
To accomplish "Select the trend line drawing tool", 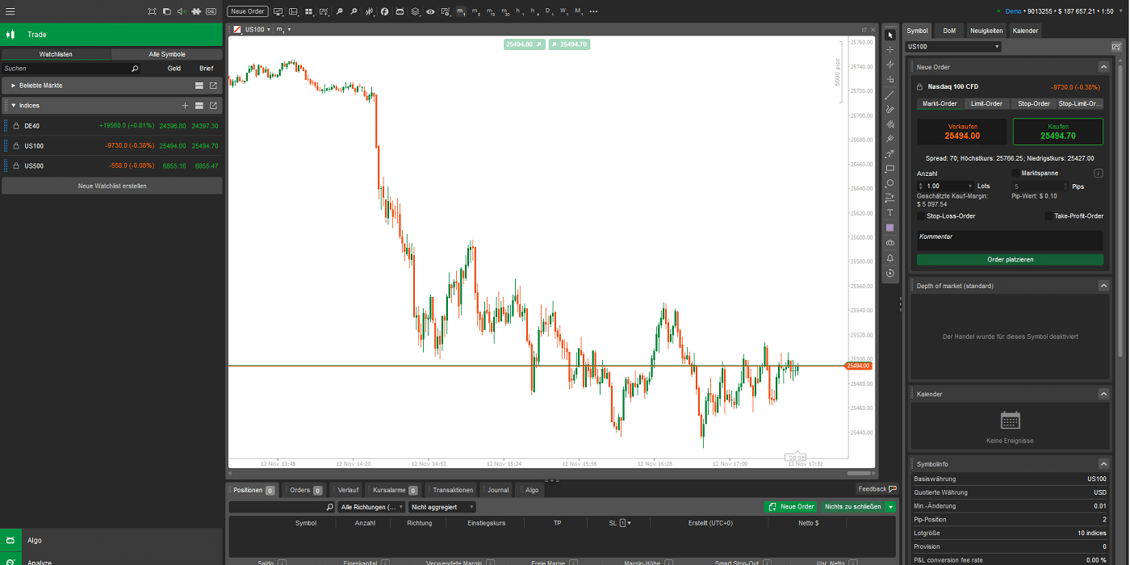I will click(x=890, y=95).
